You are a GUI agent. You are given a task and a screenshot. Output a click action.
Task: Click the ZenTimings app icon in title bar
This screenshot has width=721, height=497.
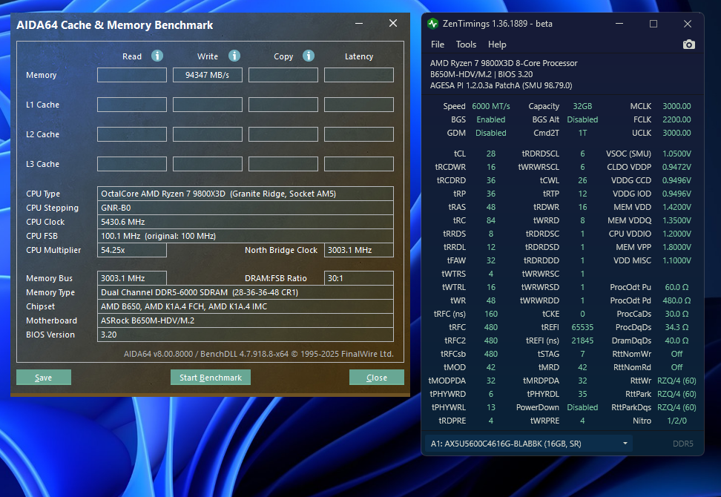point(432,24)
